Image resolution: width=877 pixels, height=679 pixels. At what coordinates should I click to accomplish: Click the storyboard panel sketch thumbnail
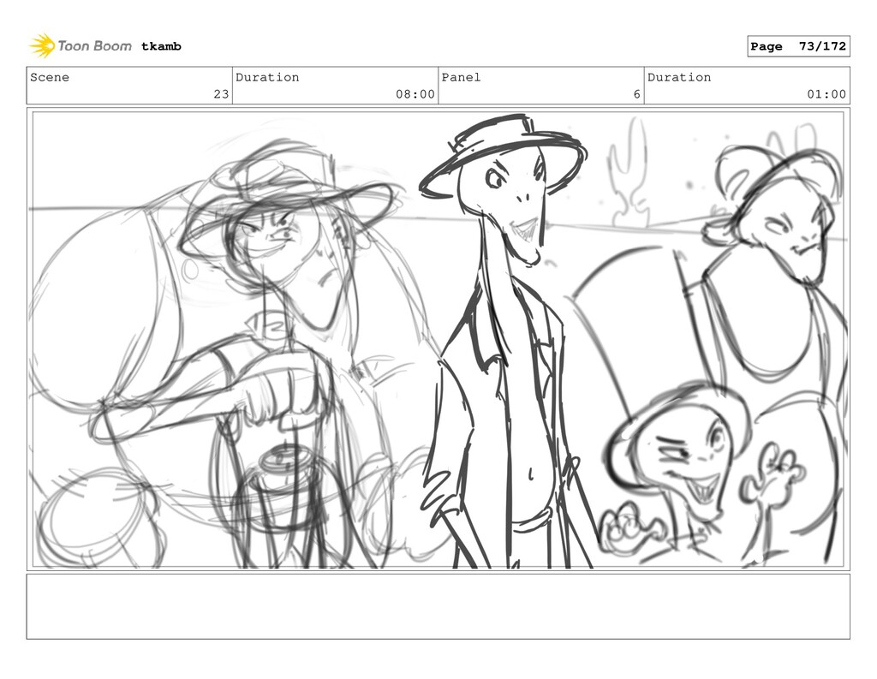point(438,339)
